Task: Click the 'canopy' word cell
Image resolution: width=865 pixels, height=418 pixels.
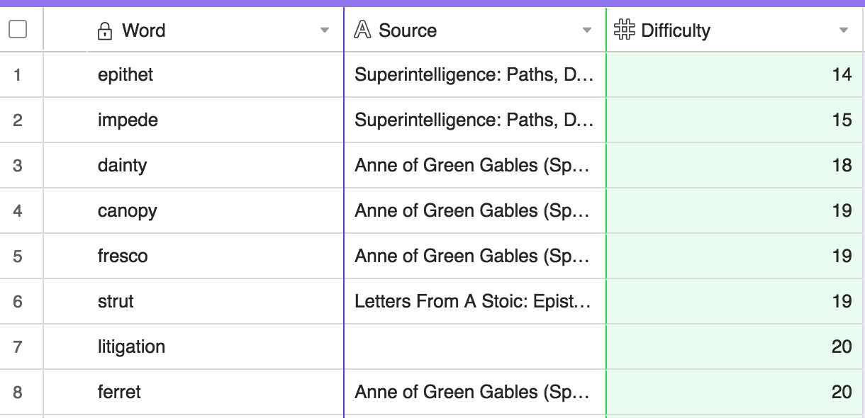Action: (x=128, y=210)
